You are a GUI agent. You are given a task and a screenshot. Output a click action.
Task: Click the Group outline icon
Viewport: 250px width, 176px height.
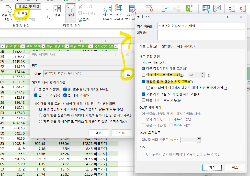pyautogui.click(x=232, y=8)
